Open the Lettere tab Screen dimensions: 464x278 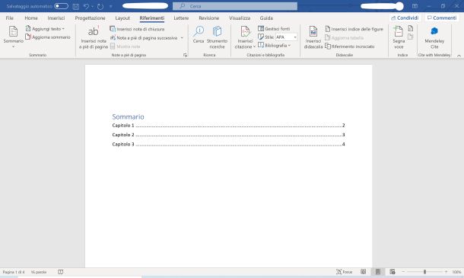point(181,18)
